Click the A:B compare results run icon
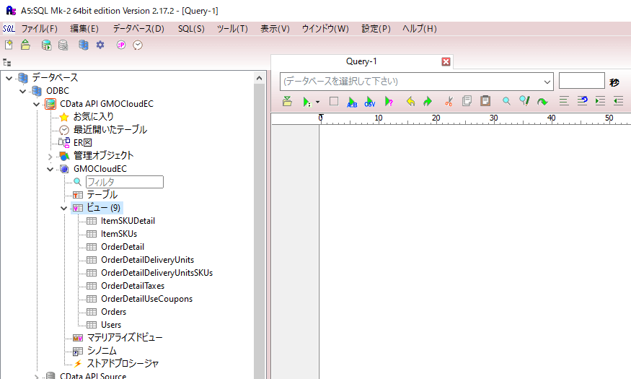Screen dimensions: 631x379 coord(352,102)
